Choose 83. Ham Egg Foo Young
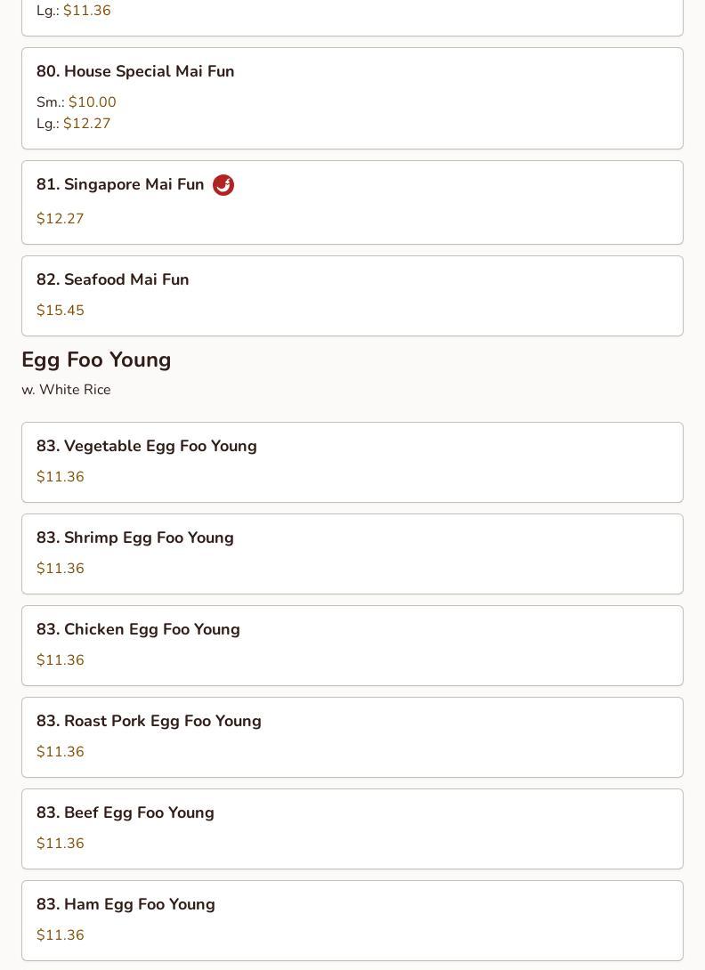 pyautogui.click(x=352, y=920)
